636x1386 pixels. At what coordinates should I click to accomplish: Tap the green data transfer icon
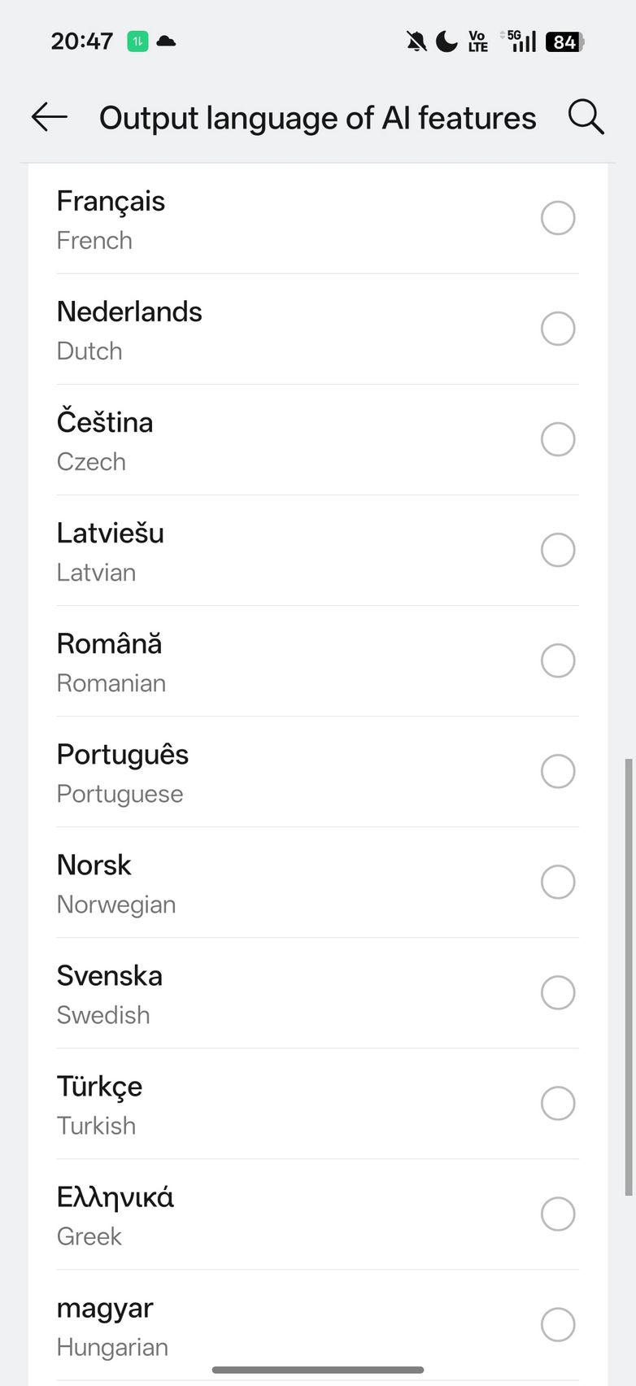click(138, 41)
